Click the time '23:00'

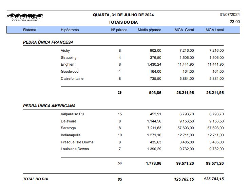[x=234, y=22]
